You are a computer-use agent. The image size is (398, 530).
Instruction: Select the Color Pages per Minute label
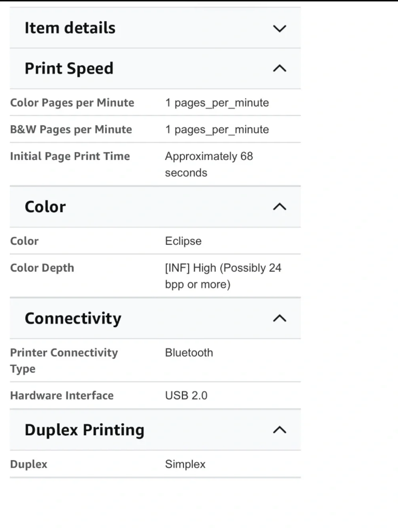tap(72, 103)
